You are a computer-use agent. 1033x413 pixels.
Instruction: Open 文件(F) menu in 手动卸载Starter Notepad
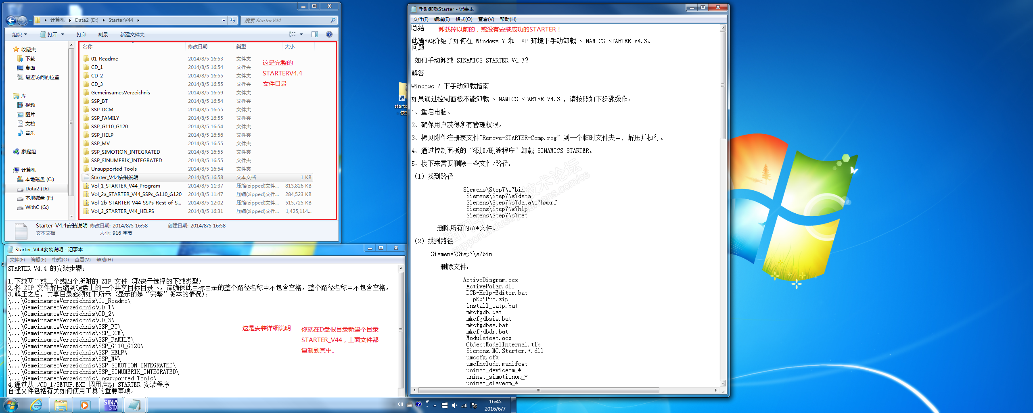coord(420,19)
